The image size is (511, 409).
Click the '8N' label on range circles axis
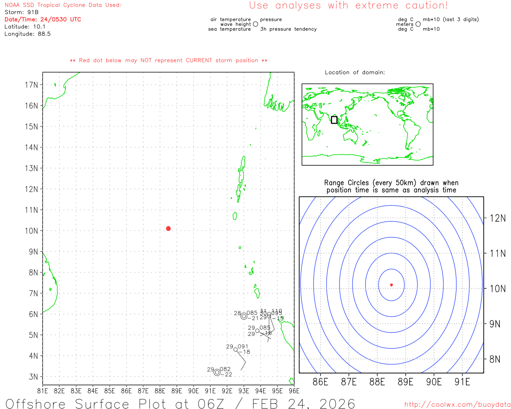(x=495, y=359)
